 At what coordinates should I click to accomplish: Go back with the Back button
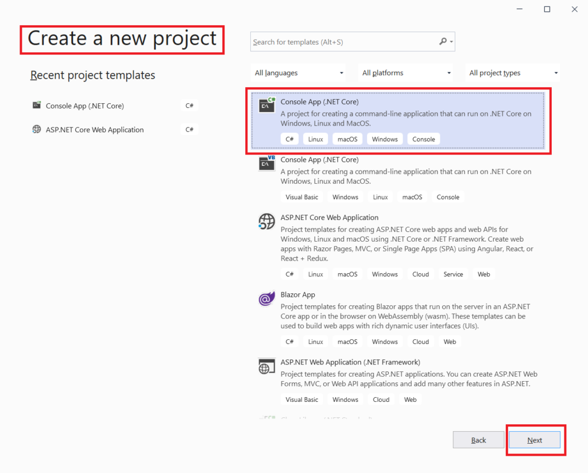478,440
